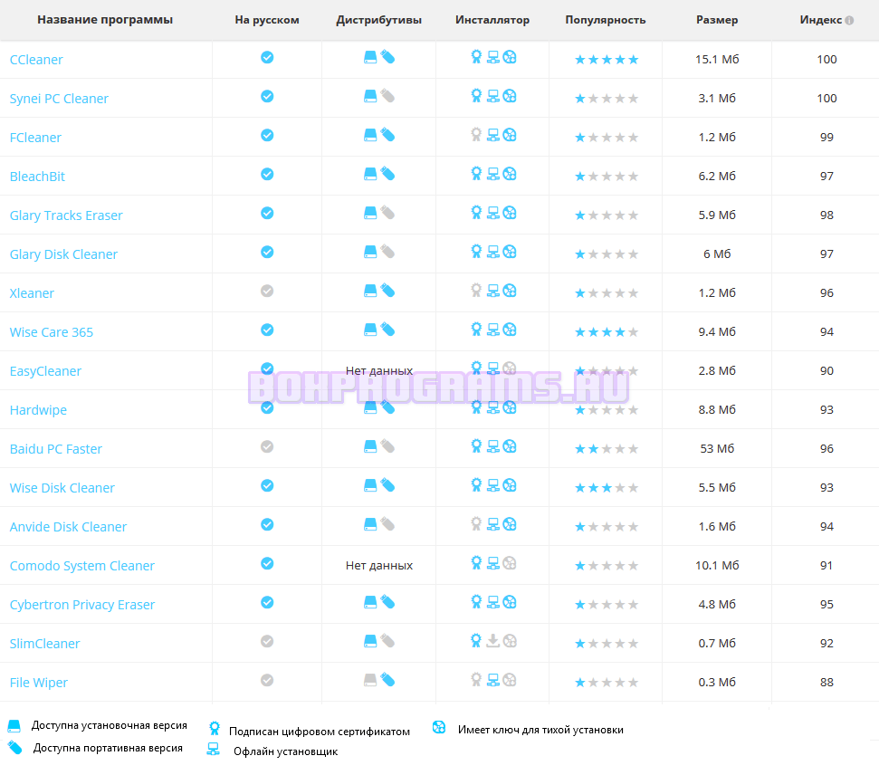Click Synei PC Cleaner's greyed portable icon

point(387,95)
